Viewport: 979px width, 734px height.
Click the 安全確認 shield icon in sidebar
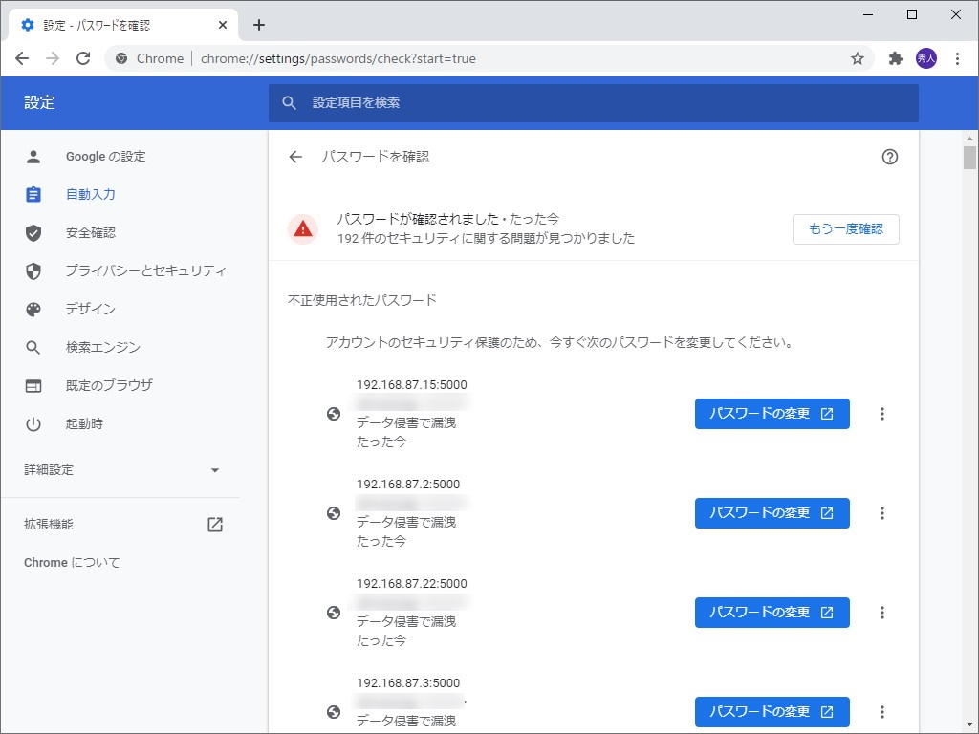click(34, 232)
